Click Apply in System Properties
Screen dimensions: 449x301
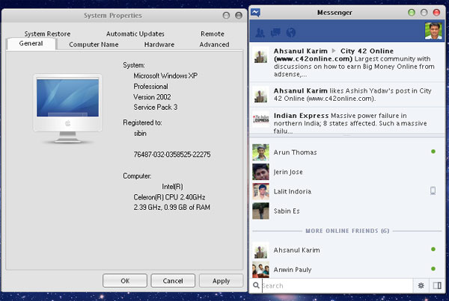(x=221, y=281)
